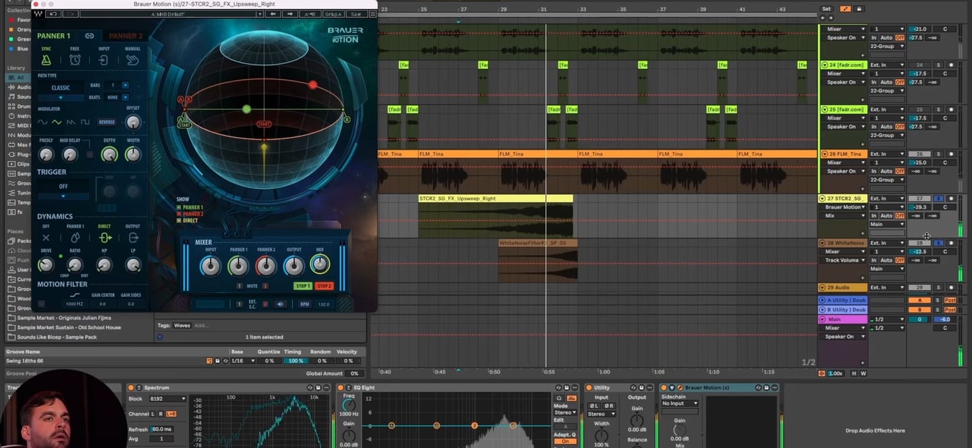Image resolution: width=972 pixels, height=448 pixels.
Task: Set Dynamics to Off with X icon
Action: click(x=46, y=237)
